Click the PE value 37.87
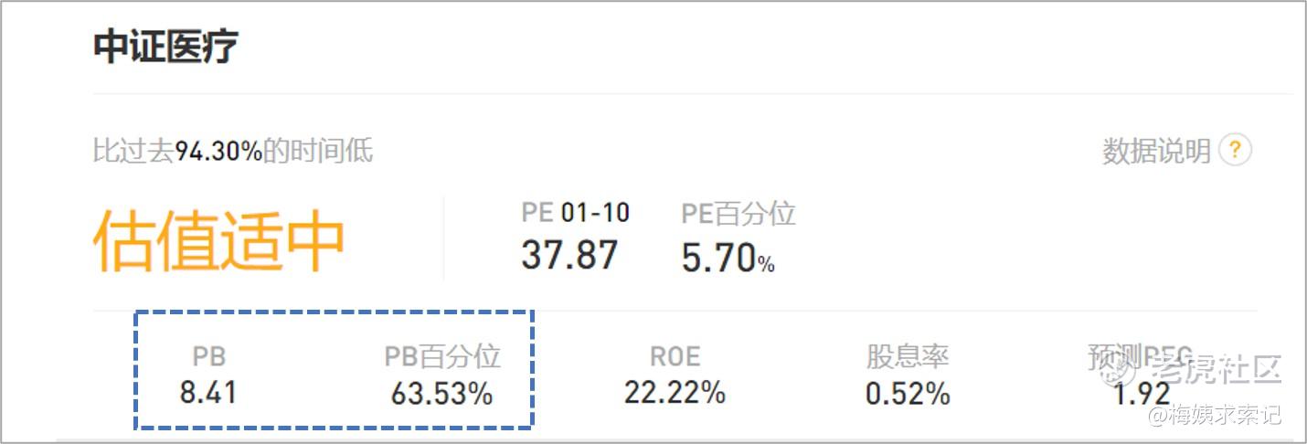This screenshot has height=444, width=1307. [x=569, y=255]
